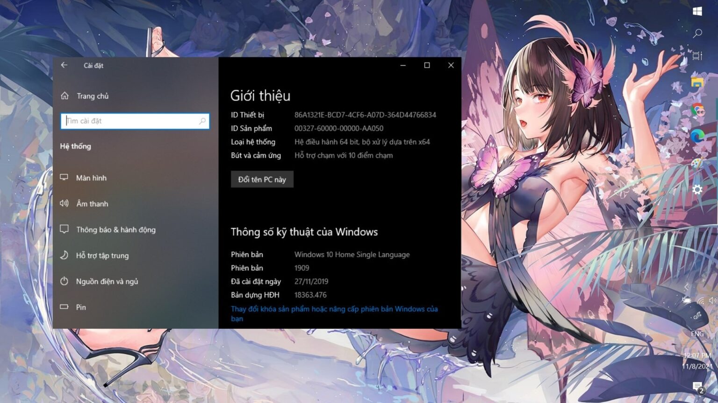Click the Màn hình display icon

coord(64,178)
